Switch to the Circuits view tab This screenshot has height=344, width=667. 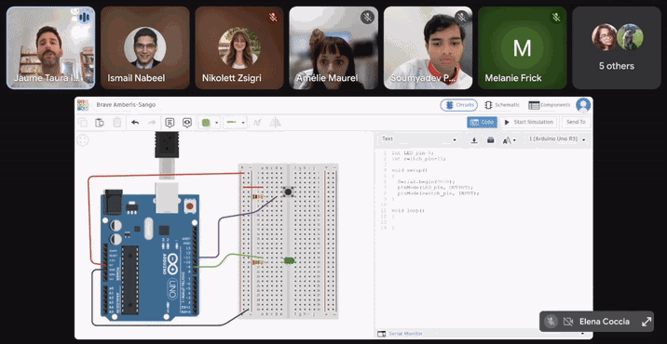[x=459, y=105]
